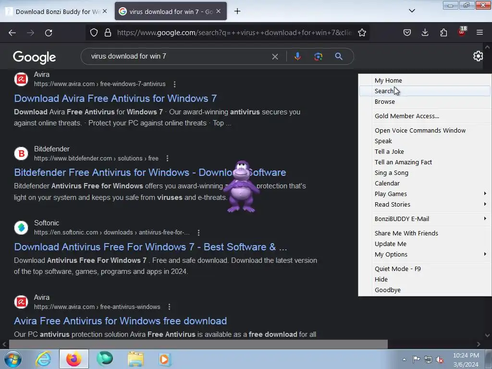Start Google voice search microphone
492x369 pixels.
[297, 57]
